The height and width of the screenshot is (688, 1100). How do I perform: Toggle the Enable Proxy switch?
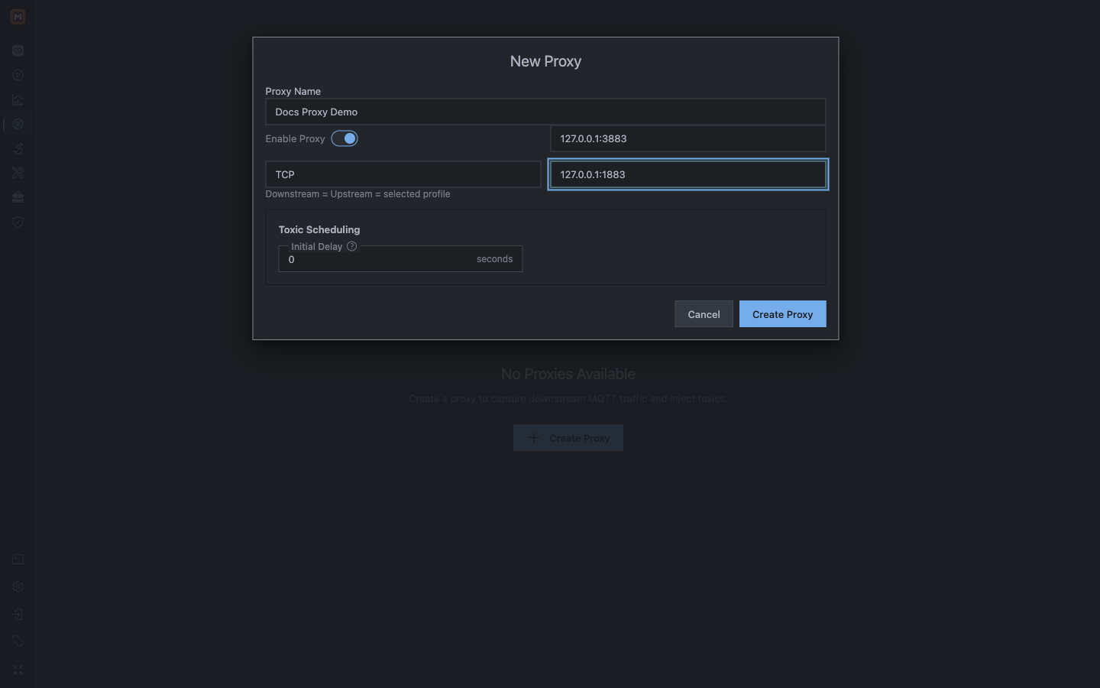click(x=345, y=138)
